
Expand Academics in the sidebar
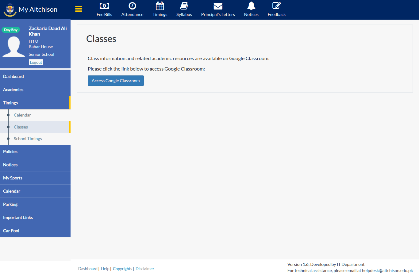tap(35, 90)
